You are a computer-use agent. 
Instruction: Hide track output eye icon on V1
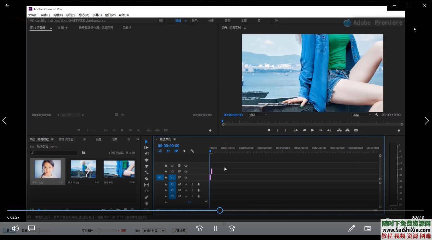(186, 177)
